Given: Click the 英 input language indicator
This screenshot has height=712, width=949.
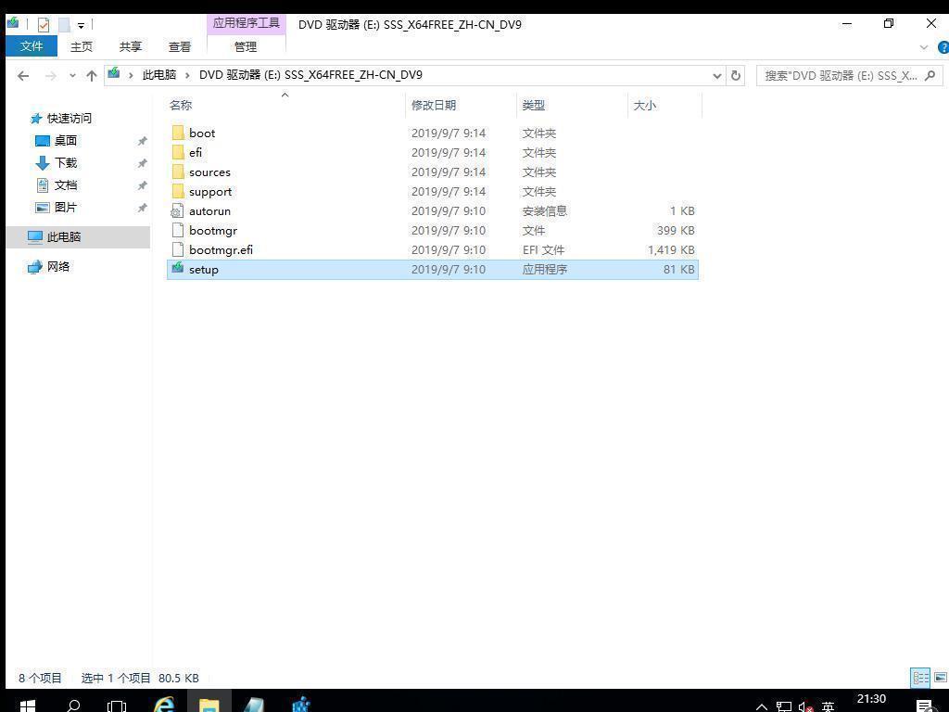Looking at the screenshot, I should point(828,706).
